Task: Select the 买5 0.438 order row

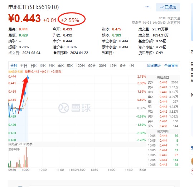Action: (x=163, y=126)
